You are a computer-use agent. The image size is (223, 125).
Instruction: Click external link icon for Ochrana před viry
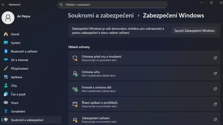pyautogui.click(x=215, y=58)
